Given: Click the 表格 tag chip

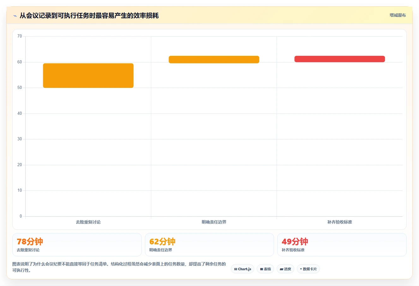Looking at the screenshot, I should [265, 269].
